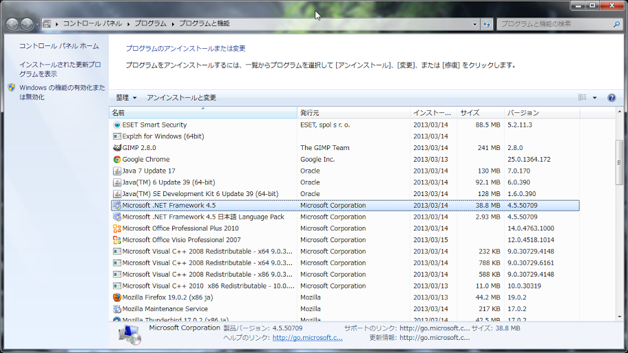
Task: Click the refresh button by the address bar
Action: point(487,24)
